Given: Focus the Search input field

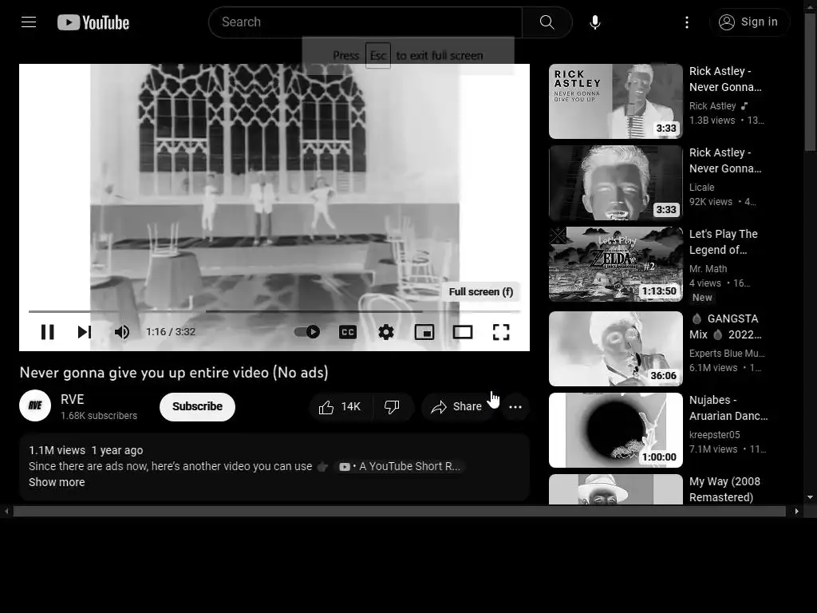Looking at the screenshot, I should [x=365, y=22].
